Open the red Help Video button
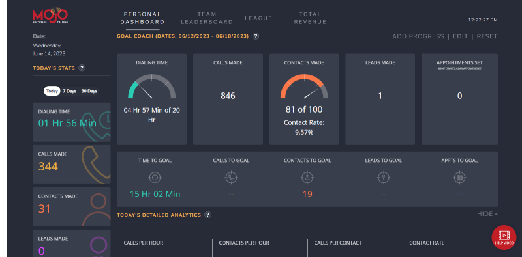Viewport: 522px width, 257px height. pyautogui.click(x=504, y=237)
